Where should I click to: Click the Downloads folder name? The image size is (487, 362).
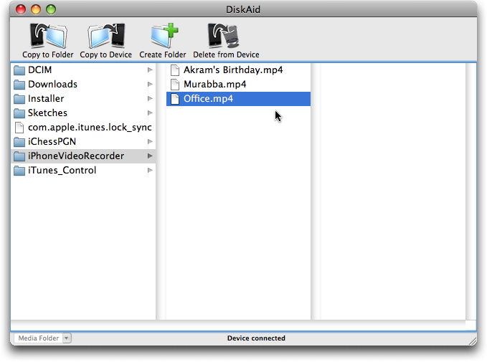52,84
